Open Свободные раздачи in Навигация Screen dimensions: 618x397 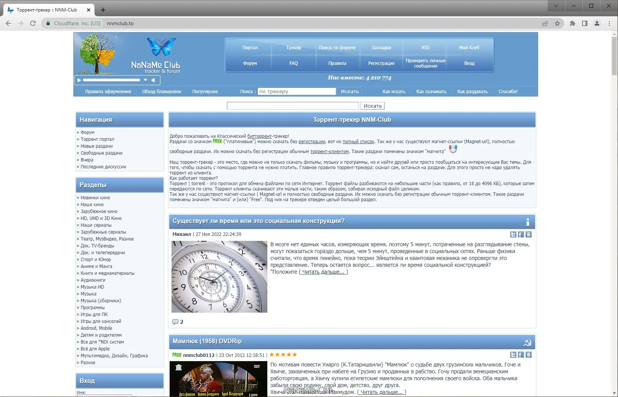click(102, 153)
